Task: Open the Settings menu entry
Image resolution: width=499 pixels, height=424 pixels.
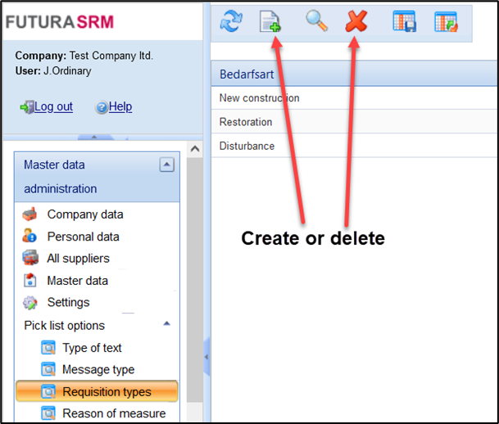Action: [x=68, y=302]
